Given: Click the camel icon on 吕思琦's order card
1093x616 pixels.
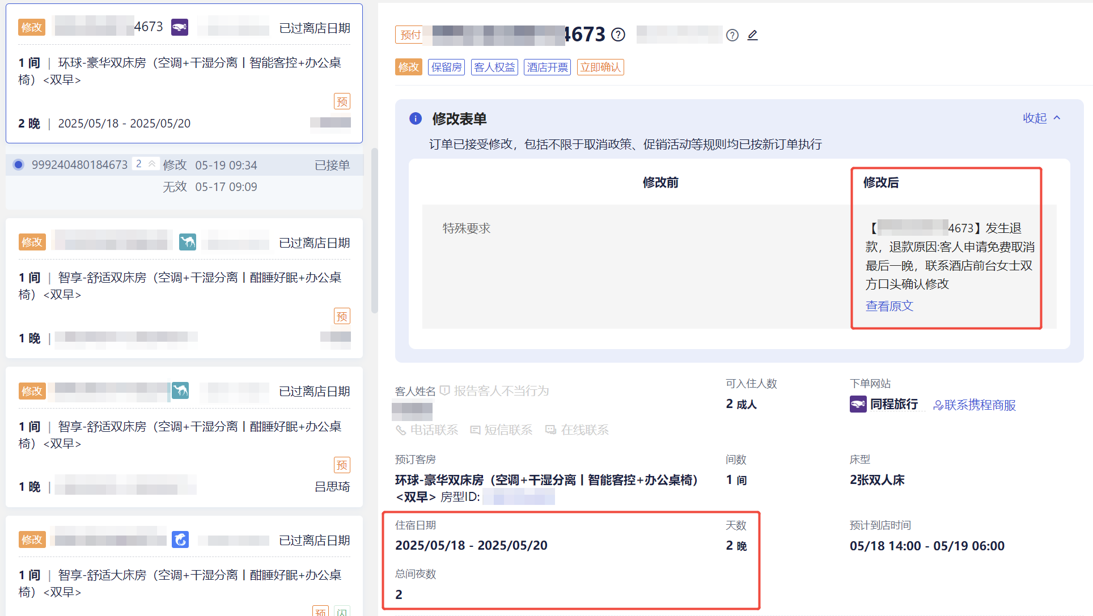Looking at the screenshot, I should [x=180, y=390].
